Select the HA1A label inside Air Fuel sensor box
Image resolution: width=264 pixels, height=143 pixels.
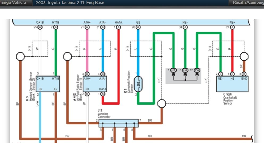[x=103, y=89]
